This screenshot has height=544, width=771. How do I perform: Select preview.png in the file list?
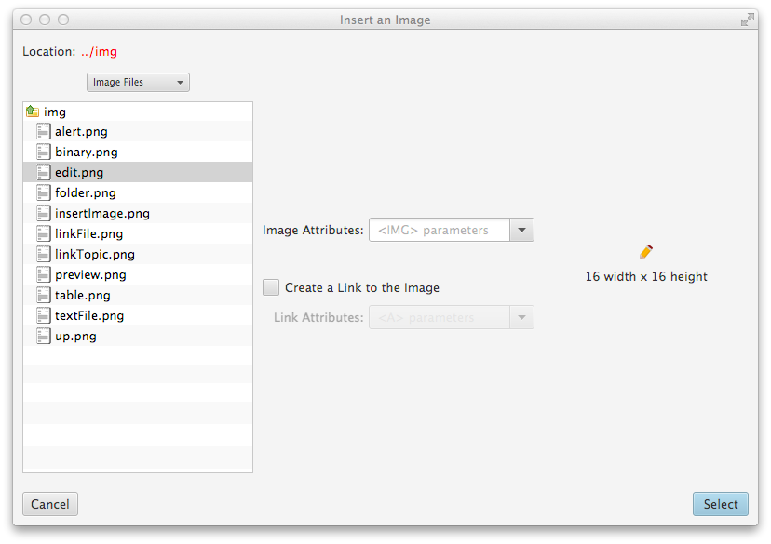[90, 275]
